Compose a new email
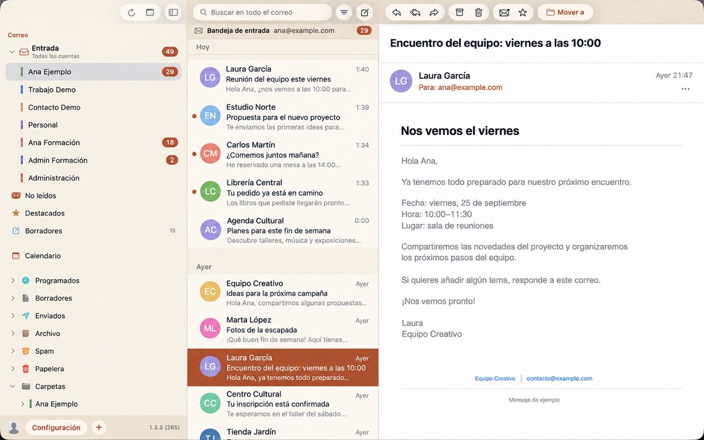Image resolution: width=704 pixels, height=440 pixels. click(x=364, y=12)
